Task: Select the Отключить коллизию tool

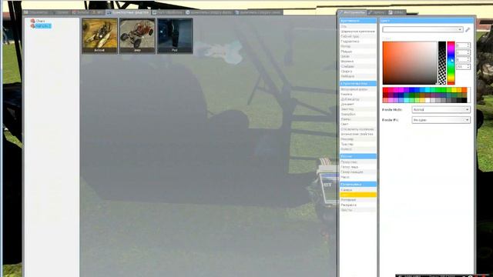Action: click(x=357, y=129)
